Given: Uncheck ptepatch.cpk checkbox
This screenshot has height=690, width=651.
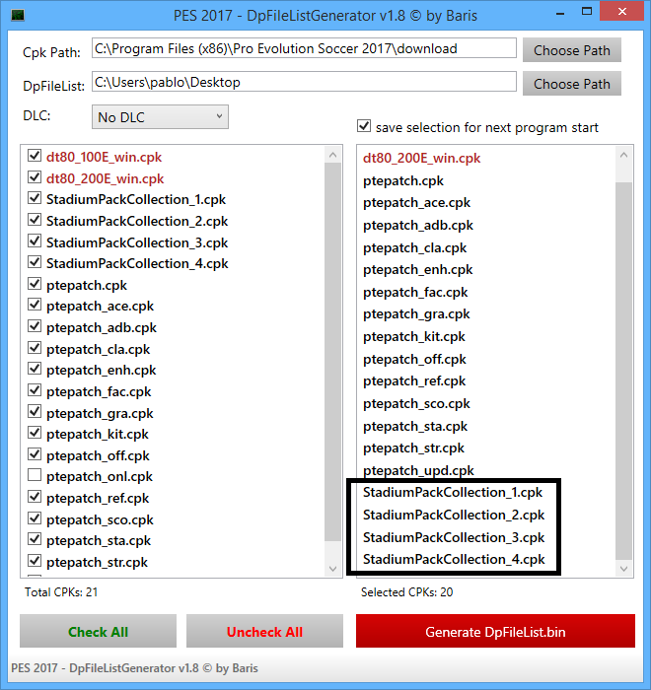Looking at the screenshot, I should pyautogui.click(x=35, y=284).
